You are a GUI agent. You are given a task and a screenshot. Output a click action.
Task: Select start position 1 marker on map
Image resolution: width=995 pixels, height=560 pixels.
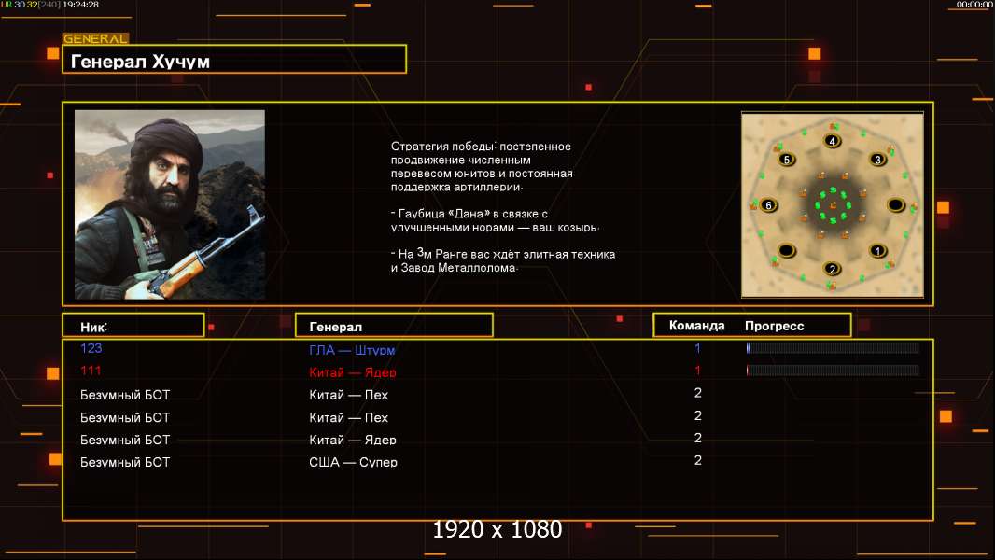click(x=877, y=250)
